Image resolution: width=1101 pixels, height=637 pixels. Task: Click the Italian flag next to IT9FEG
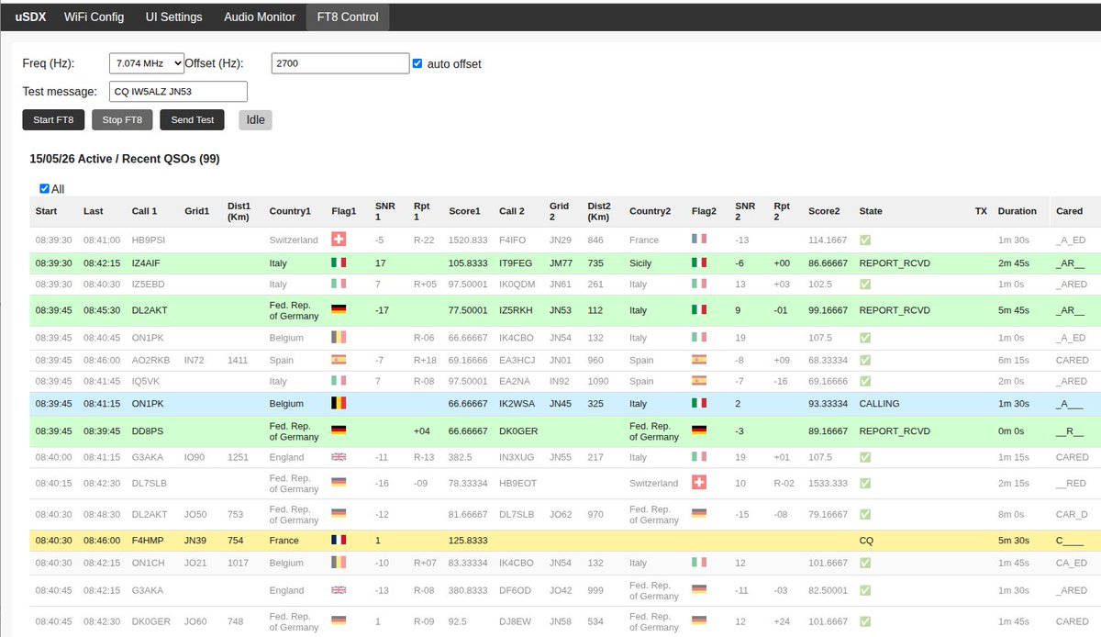point(699,263)
